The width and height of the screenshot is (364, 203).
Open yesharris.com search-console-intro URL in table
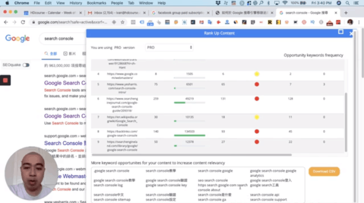click(x=122, y=88)
